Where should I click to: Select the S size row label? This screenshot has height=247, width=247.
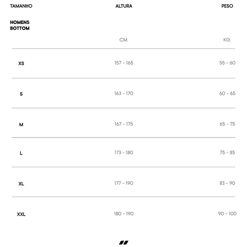pyautogui.click(x=21, y=94)
